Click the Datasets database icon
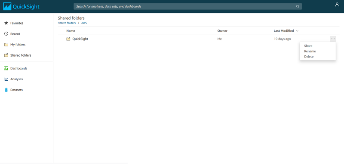344x164 pixels. point(6,90)
